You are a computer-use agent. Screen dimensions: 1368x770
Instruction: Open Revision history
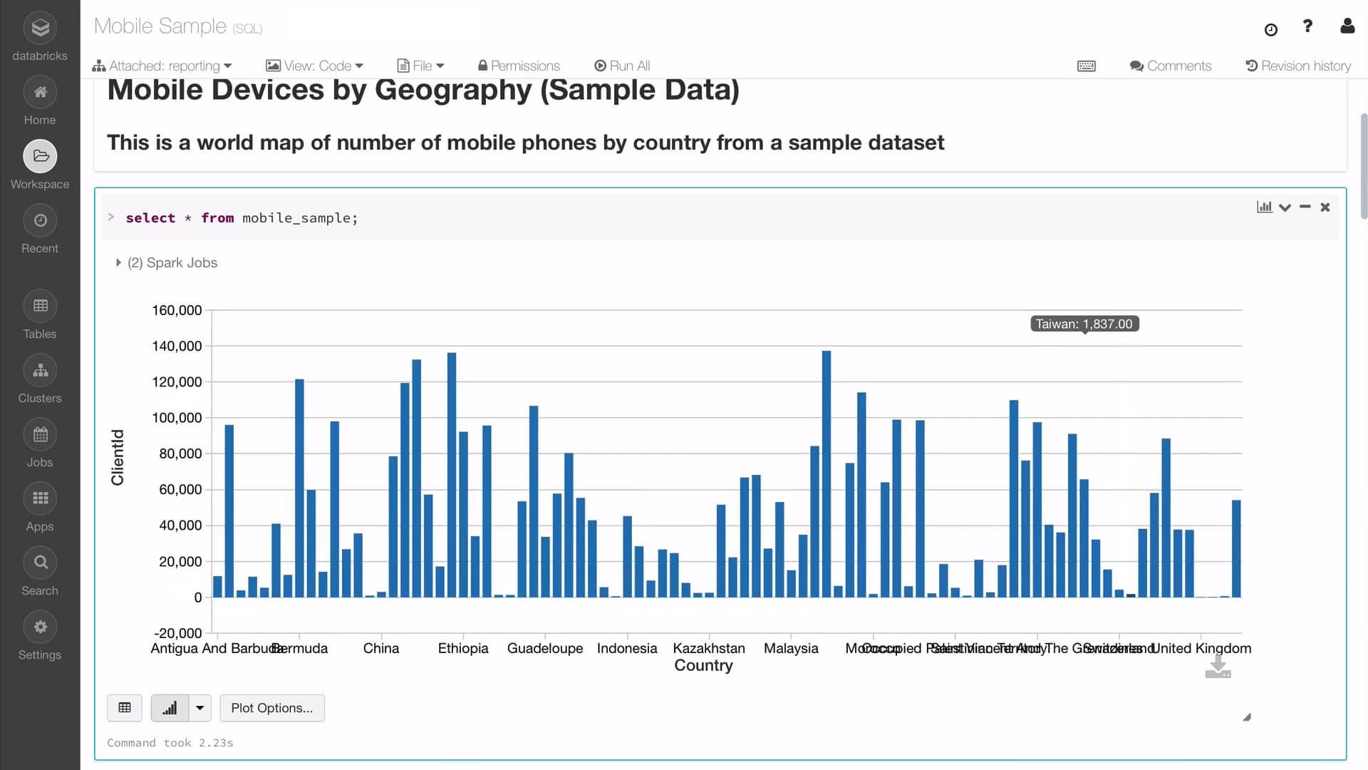pos(1298,66)
